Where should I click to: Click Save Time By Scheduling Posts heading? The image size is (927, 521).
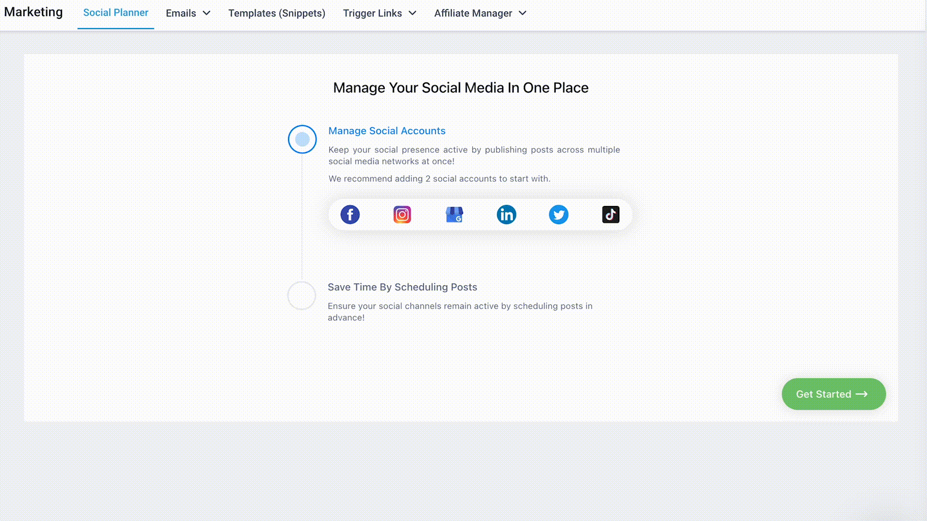pyautogui.click(x=402, y=287)
